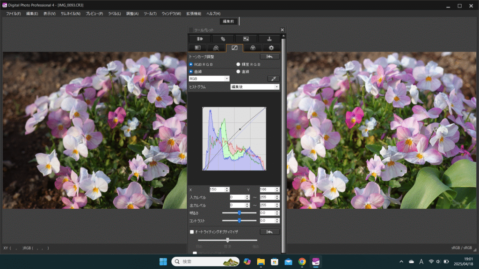The width and height of the screenshot is (479, 269).
Task: Click the after-edit flower image on right
Action: pos(382,130)
